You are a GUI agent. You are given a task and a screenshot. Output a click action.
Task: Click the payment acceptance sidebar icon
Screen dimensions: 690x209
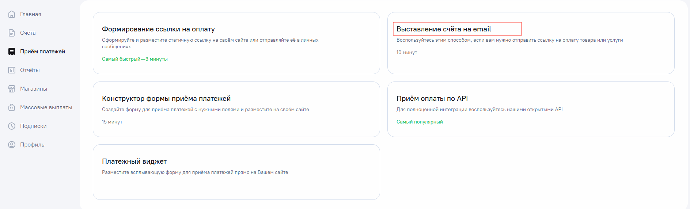12,52
